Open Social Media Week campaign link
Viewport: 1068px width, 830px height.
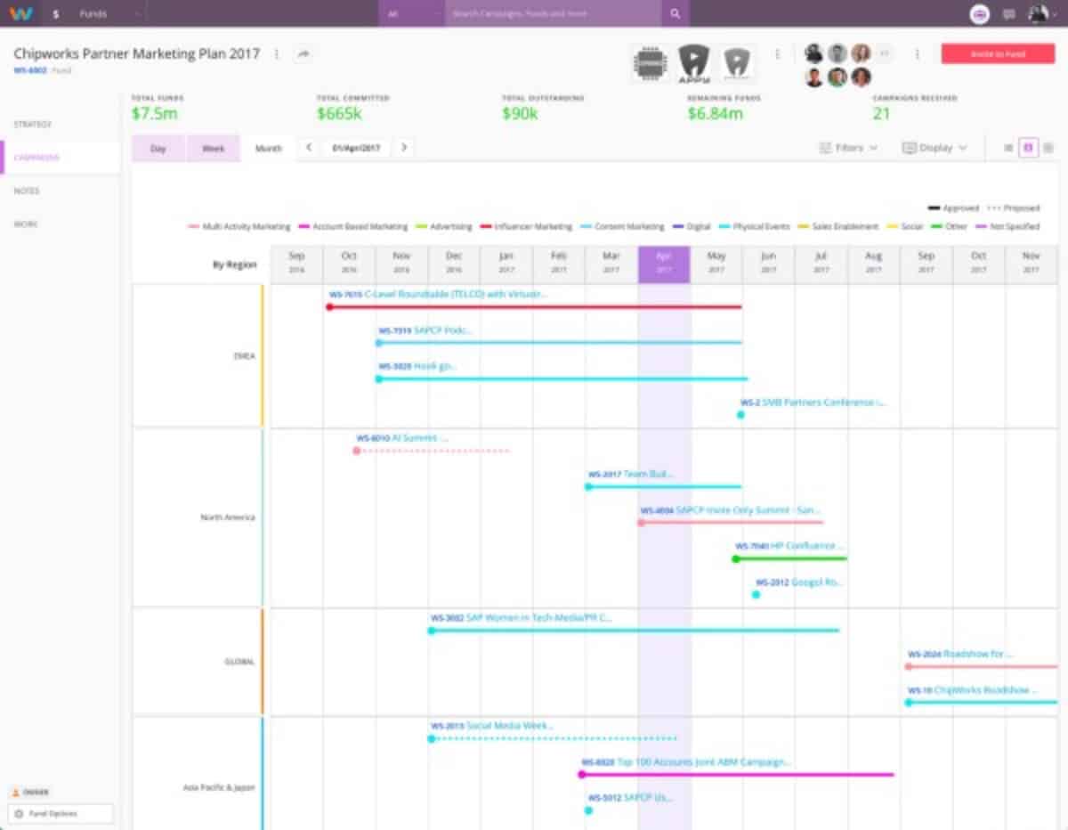492,726
